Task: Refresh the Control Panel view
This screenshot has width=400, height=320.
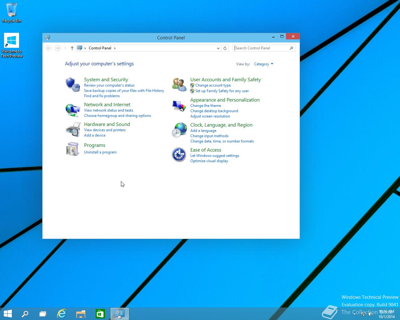Action: (225, 48)
